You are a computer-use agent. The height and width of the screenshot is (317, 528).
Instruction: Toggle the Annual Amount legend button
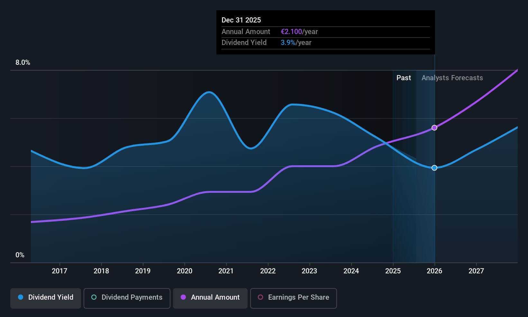tap(210, 298)
